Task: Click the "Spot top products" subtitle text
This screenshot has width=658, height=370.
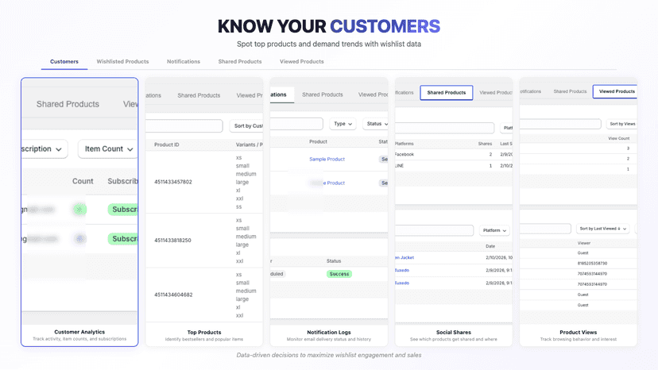Action: [328, 44]
